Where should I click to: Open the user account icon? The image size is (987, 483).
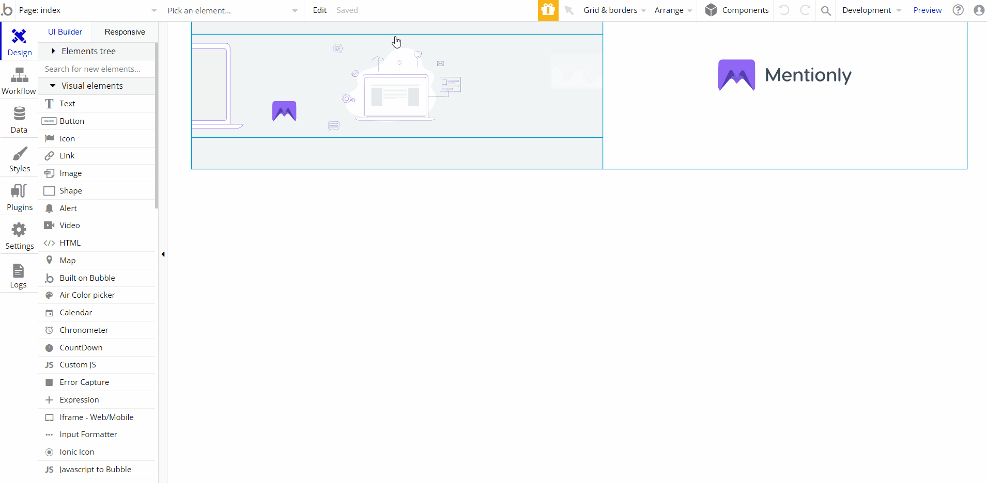979,10
